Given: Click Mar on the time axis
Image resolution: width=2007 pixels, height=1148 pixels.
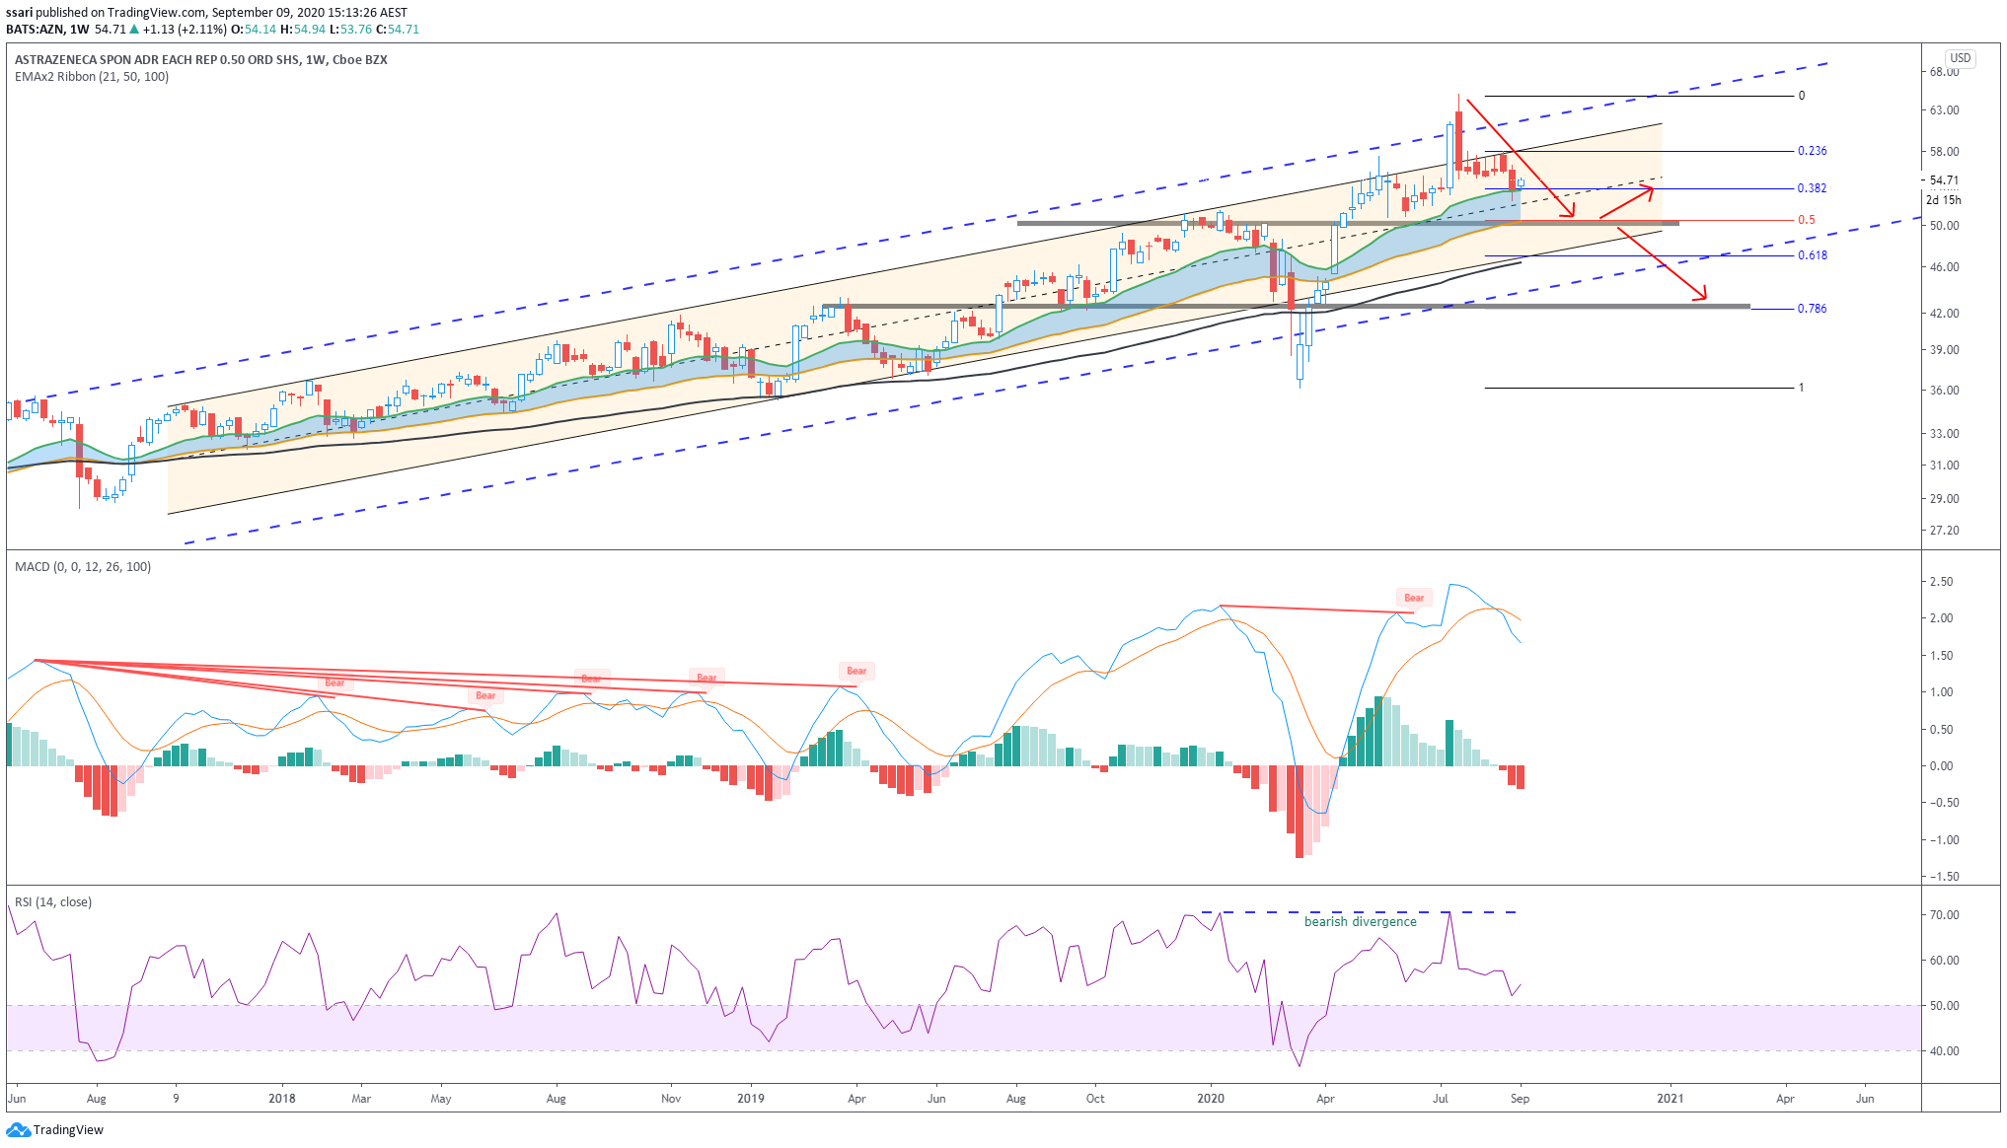Looking at the screenshot, I should [361, 1099].
